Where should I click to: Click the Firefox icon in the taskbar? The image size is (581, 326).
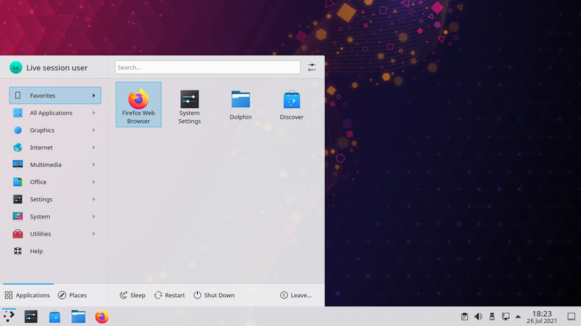[102, 317]
